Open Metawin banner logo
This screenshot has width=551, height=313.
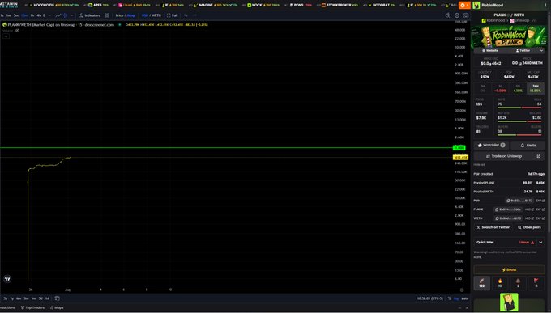point(9,5)
